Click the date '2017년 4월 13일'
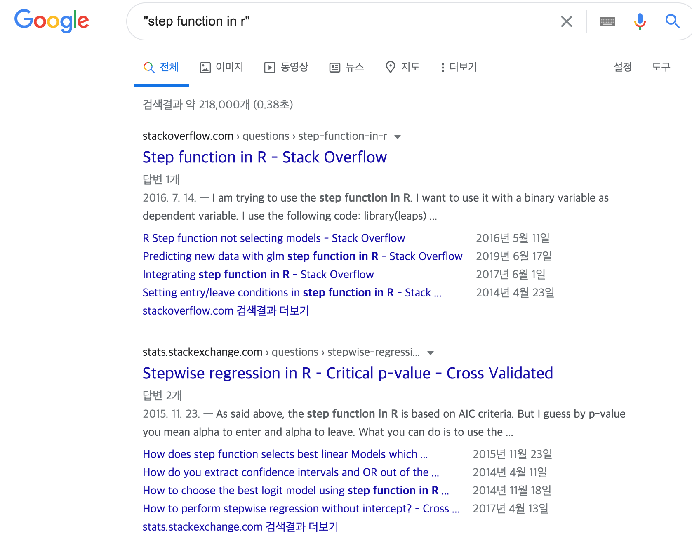 (x=511, y=509)
